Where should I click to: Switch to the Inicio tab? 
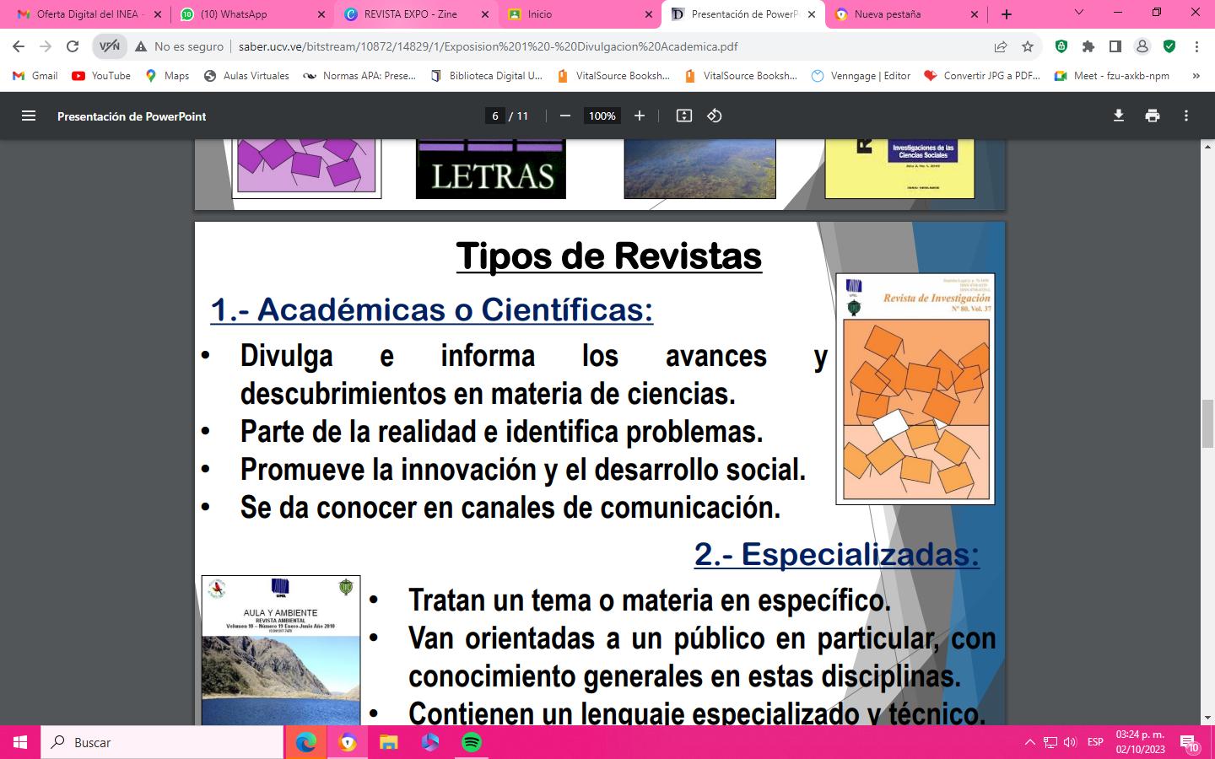pos(579,14)
